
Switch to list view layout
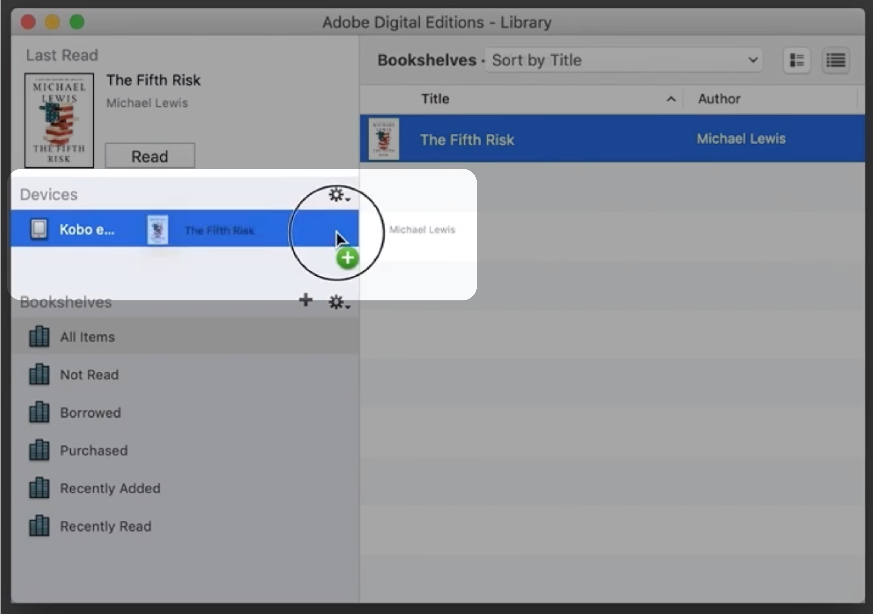click(x=836, y=60)
